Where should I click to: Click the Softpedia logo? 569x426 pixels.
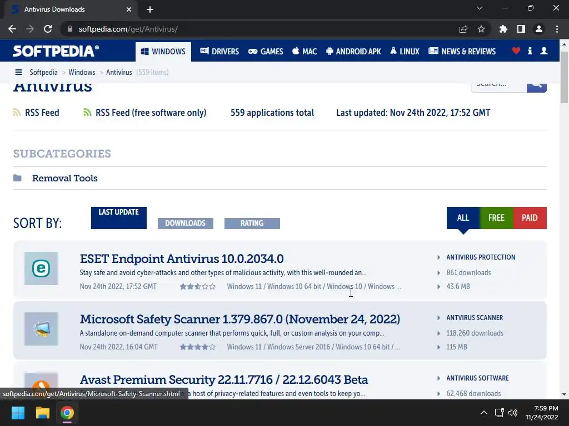56,51
